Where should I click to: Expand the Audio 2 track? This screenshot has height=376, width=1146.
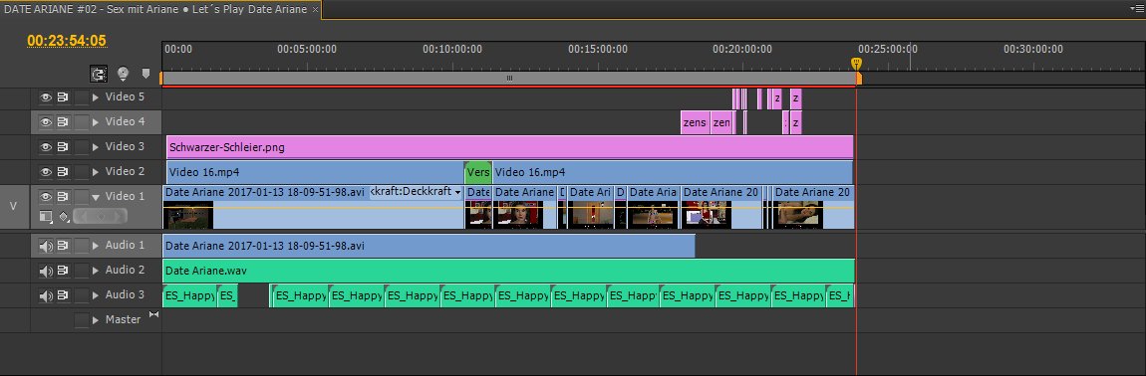[95, 271]
